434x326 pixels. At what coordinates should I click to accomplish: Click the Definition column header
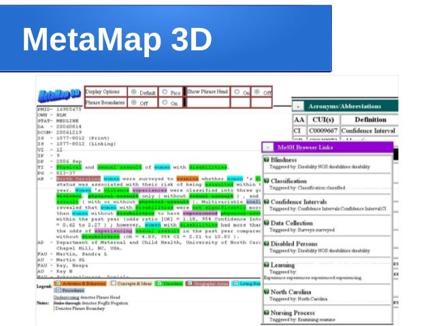coord(370,120)
